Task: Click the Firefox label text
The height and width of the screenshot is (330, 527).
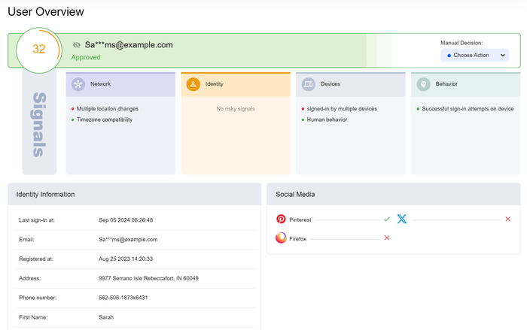Action: [x=297, y=239]
